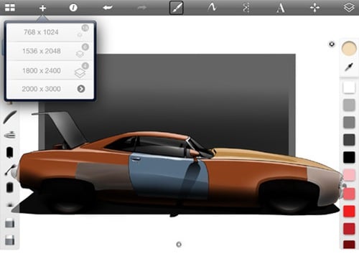Viewport: 359px width, 269px height.
Task: Close the color palette pin toggle
Action: pyautogui.click(x=332, y=44)
